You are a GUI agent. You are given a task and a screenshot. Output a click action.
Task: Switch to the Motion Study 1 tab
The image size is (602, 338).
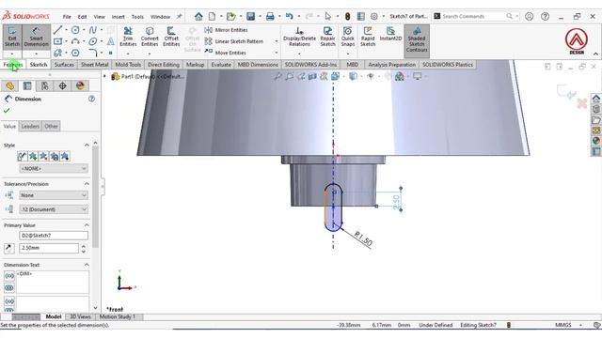(x=118, y=317)
